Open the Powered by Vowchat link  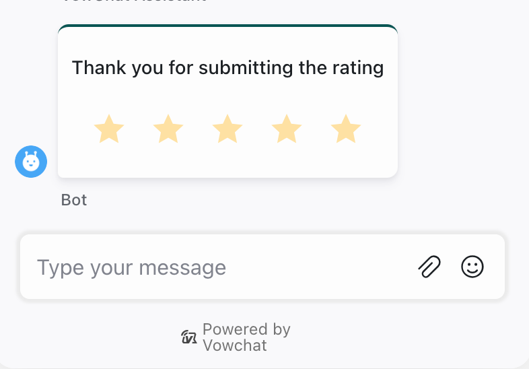click(x=236, y=337)
